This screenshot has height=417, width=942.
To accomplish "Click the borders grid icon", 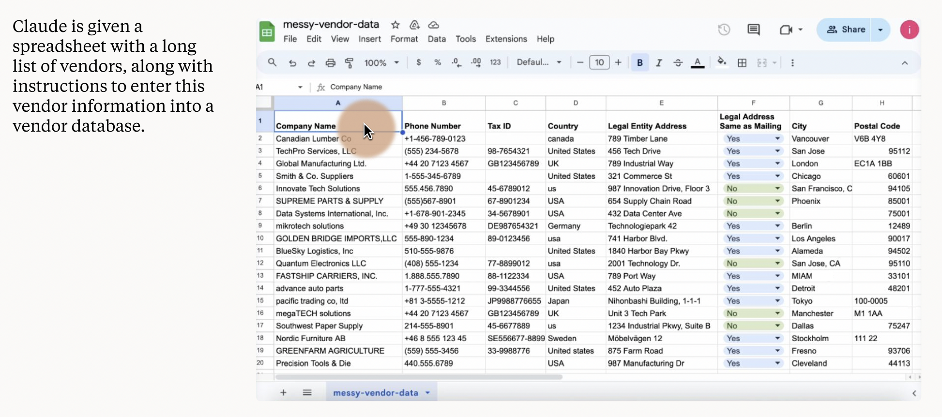I will [742, 63].
